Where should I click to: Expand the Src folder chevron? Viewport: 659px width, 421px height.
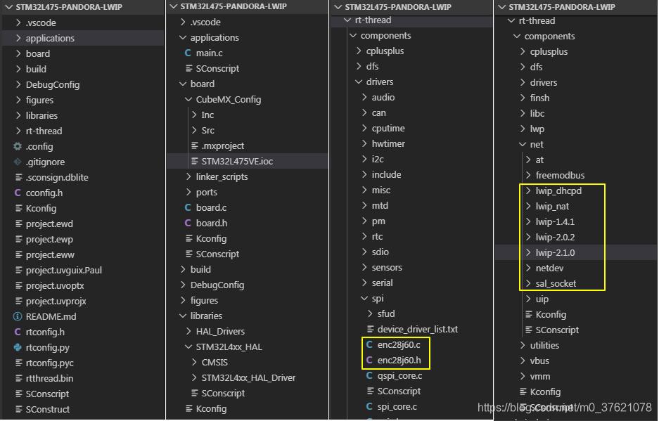point(194,130)
